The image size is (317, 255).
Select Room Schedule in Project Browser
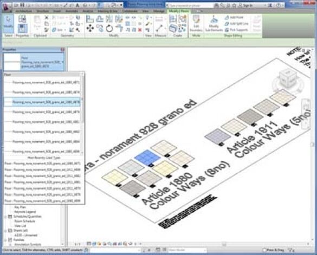(25, 221)
